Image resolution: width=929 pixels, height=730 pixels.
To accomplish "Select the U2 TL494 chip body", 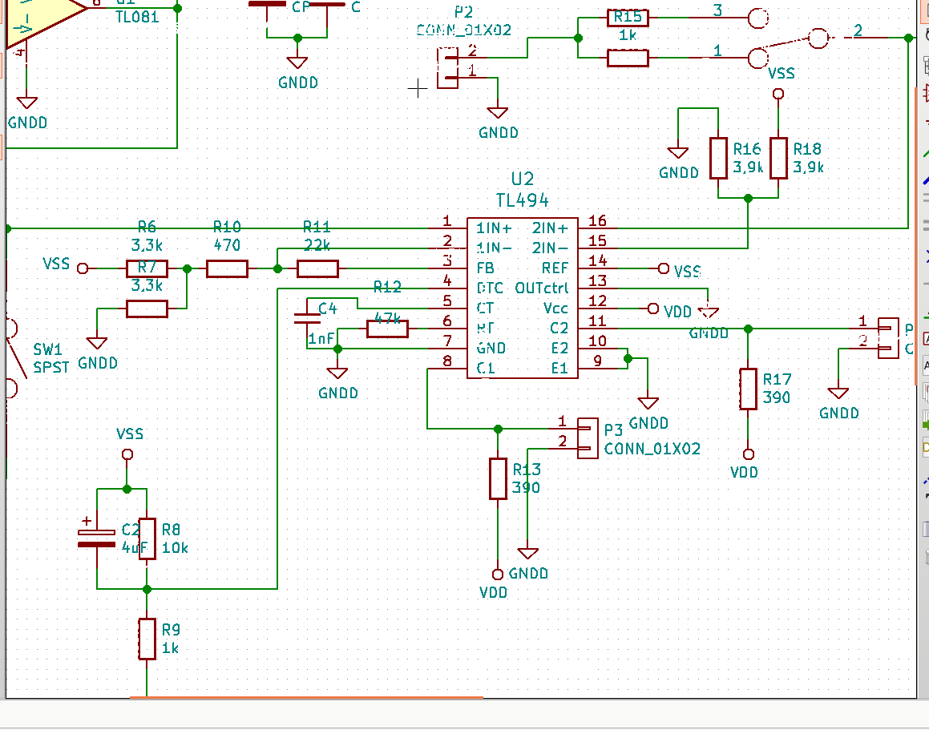I will click(x=522, y=297).
